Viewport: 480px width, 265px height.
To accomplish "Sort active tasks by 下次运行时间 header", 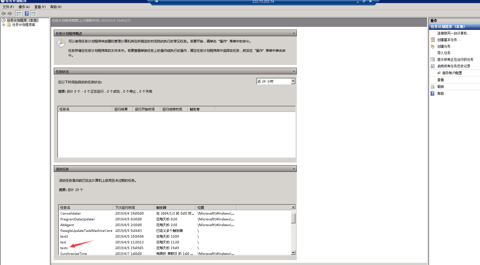I will point(134,207).
